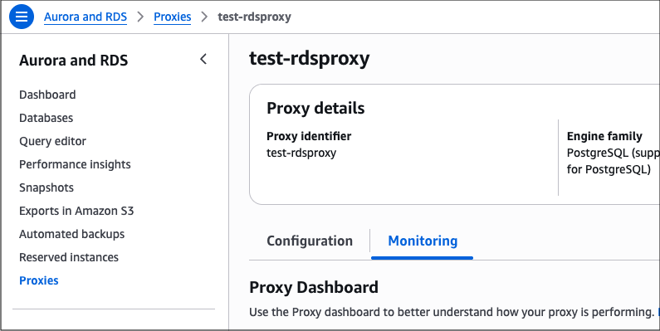Collapse the Aurora and RDS sidebar
Screen dimensions: 660x331
203,59
